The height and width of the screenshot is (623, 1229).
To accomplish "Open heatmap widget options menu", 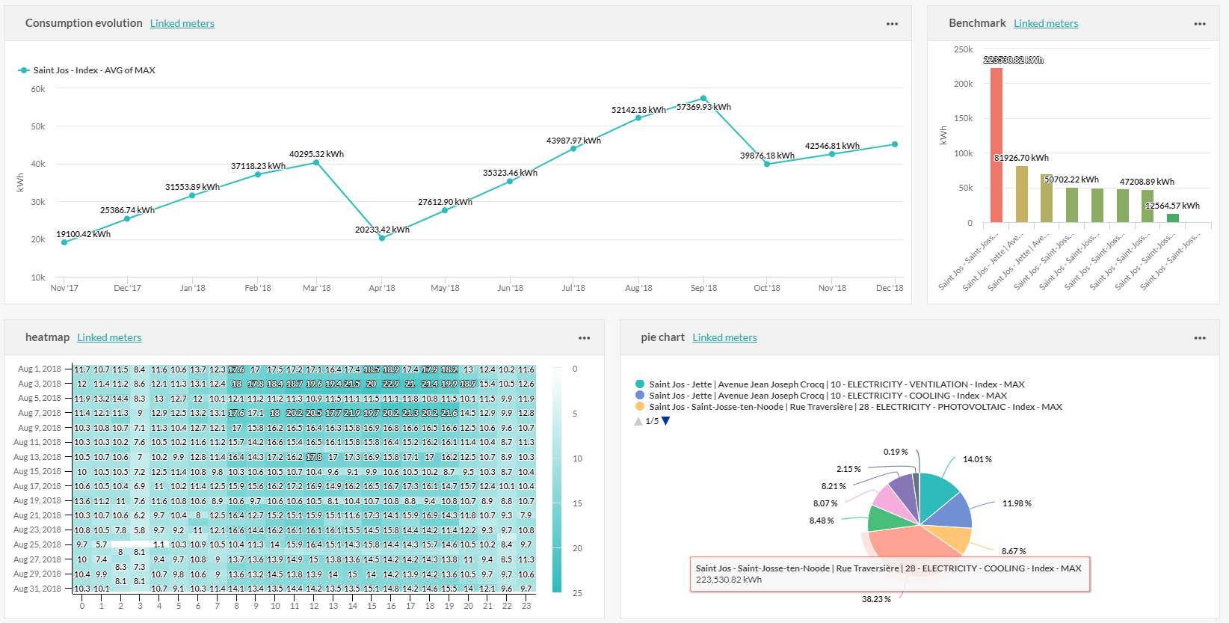I will click(585, 338).
